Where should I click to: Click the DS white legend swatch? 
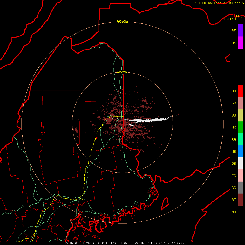[240, 163]
